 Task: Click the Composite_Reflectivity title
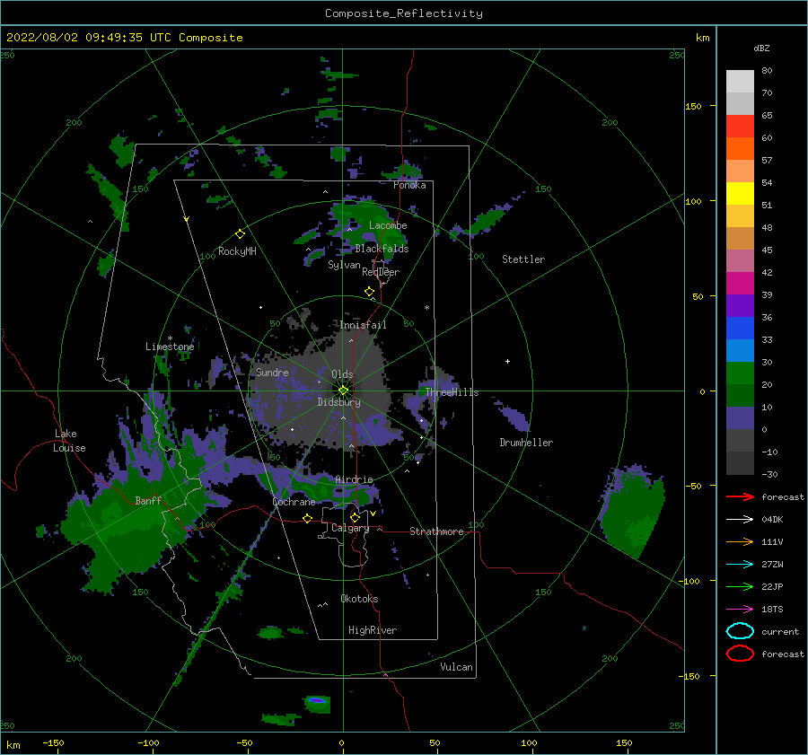pyautogui.click(x=404, y=13)
